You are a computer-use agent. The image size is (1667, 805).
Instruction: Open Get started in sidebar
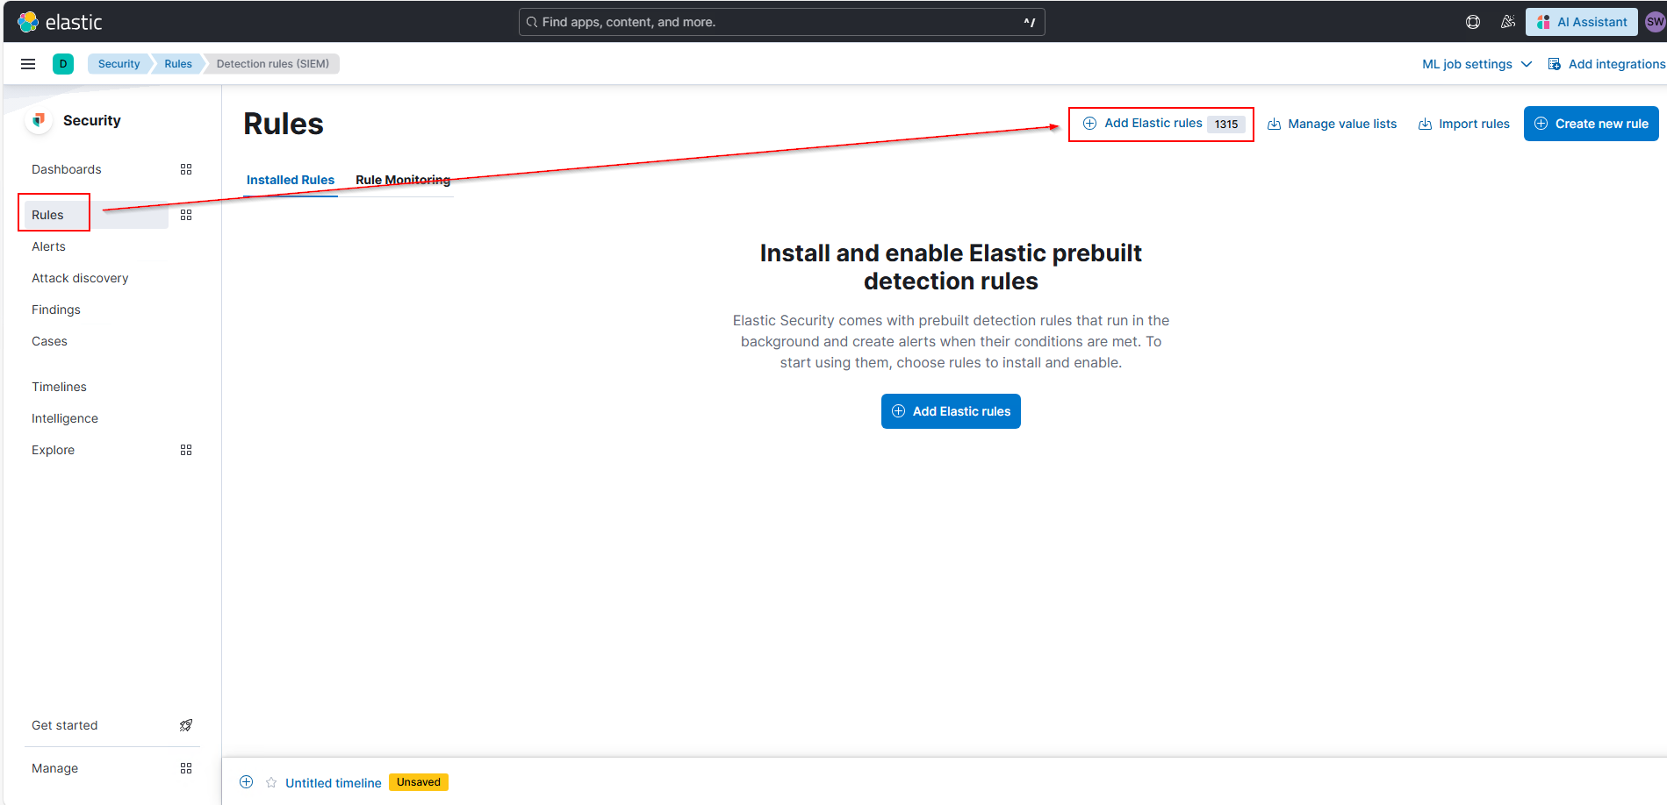point(65,725)
